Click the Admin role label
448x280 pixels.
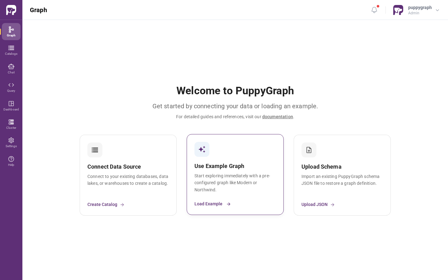pyautogui.click(x=414, y=13)
